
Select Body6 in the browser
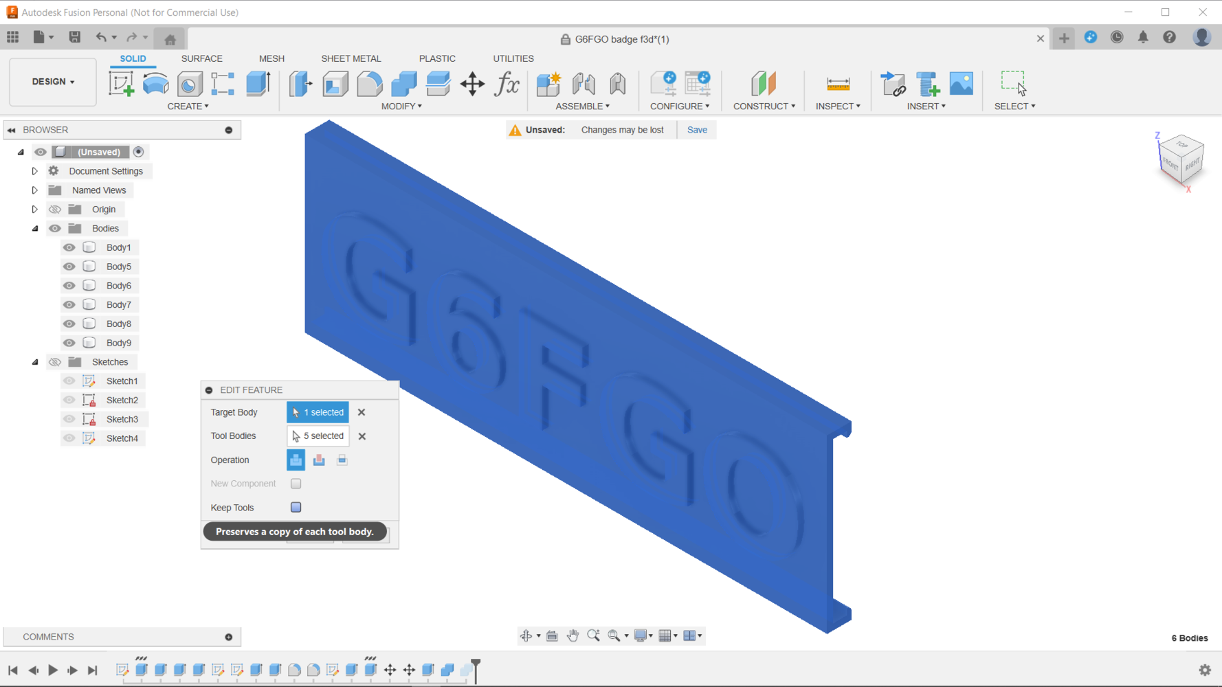click(119, 286)
